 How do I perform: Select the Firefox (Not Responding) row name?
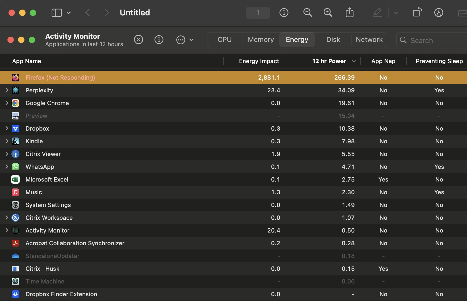[x=60, y=78]
